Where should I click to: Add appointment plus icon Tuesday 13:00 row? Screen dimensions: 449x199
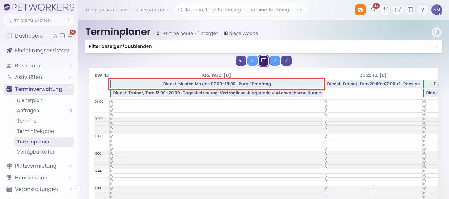coord(326,188)
